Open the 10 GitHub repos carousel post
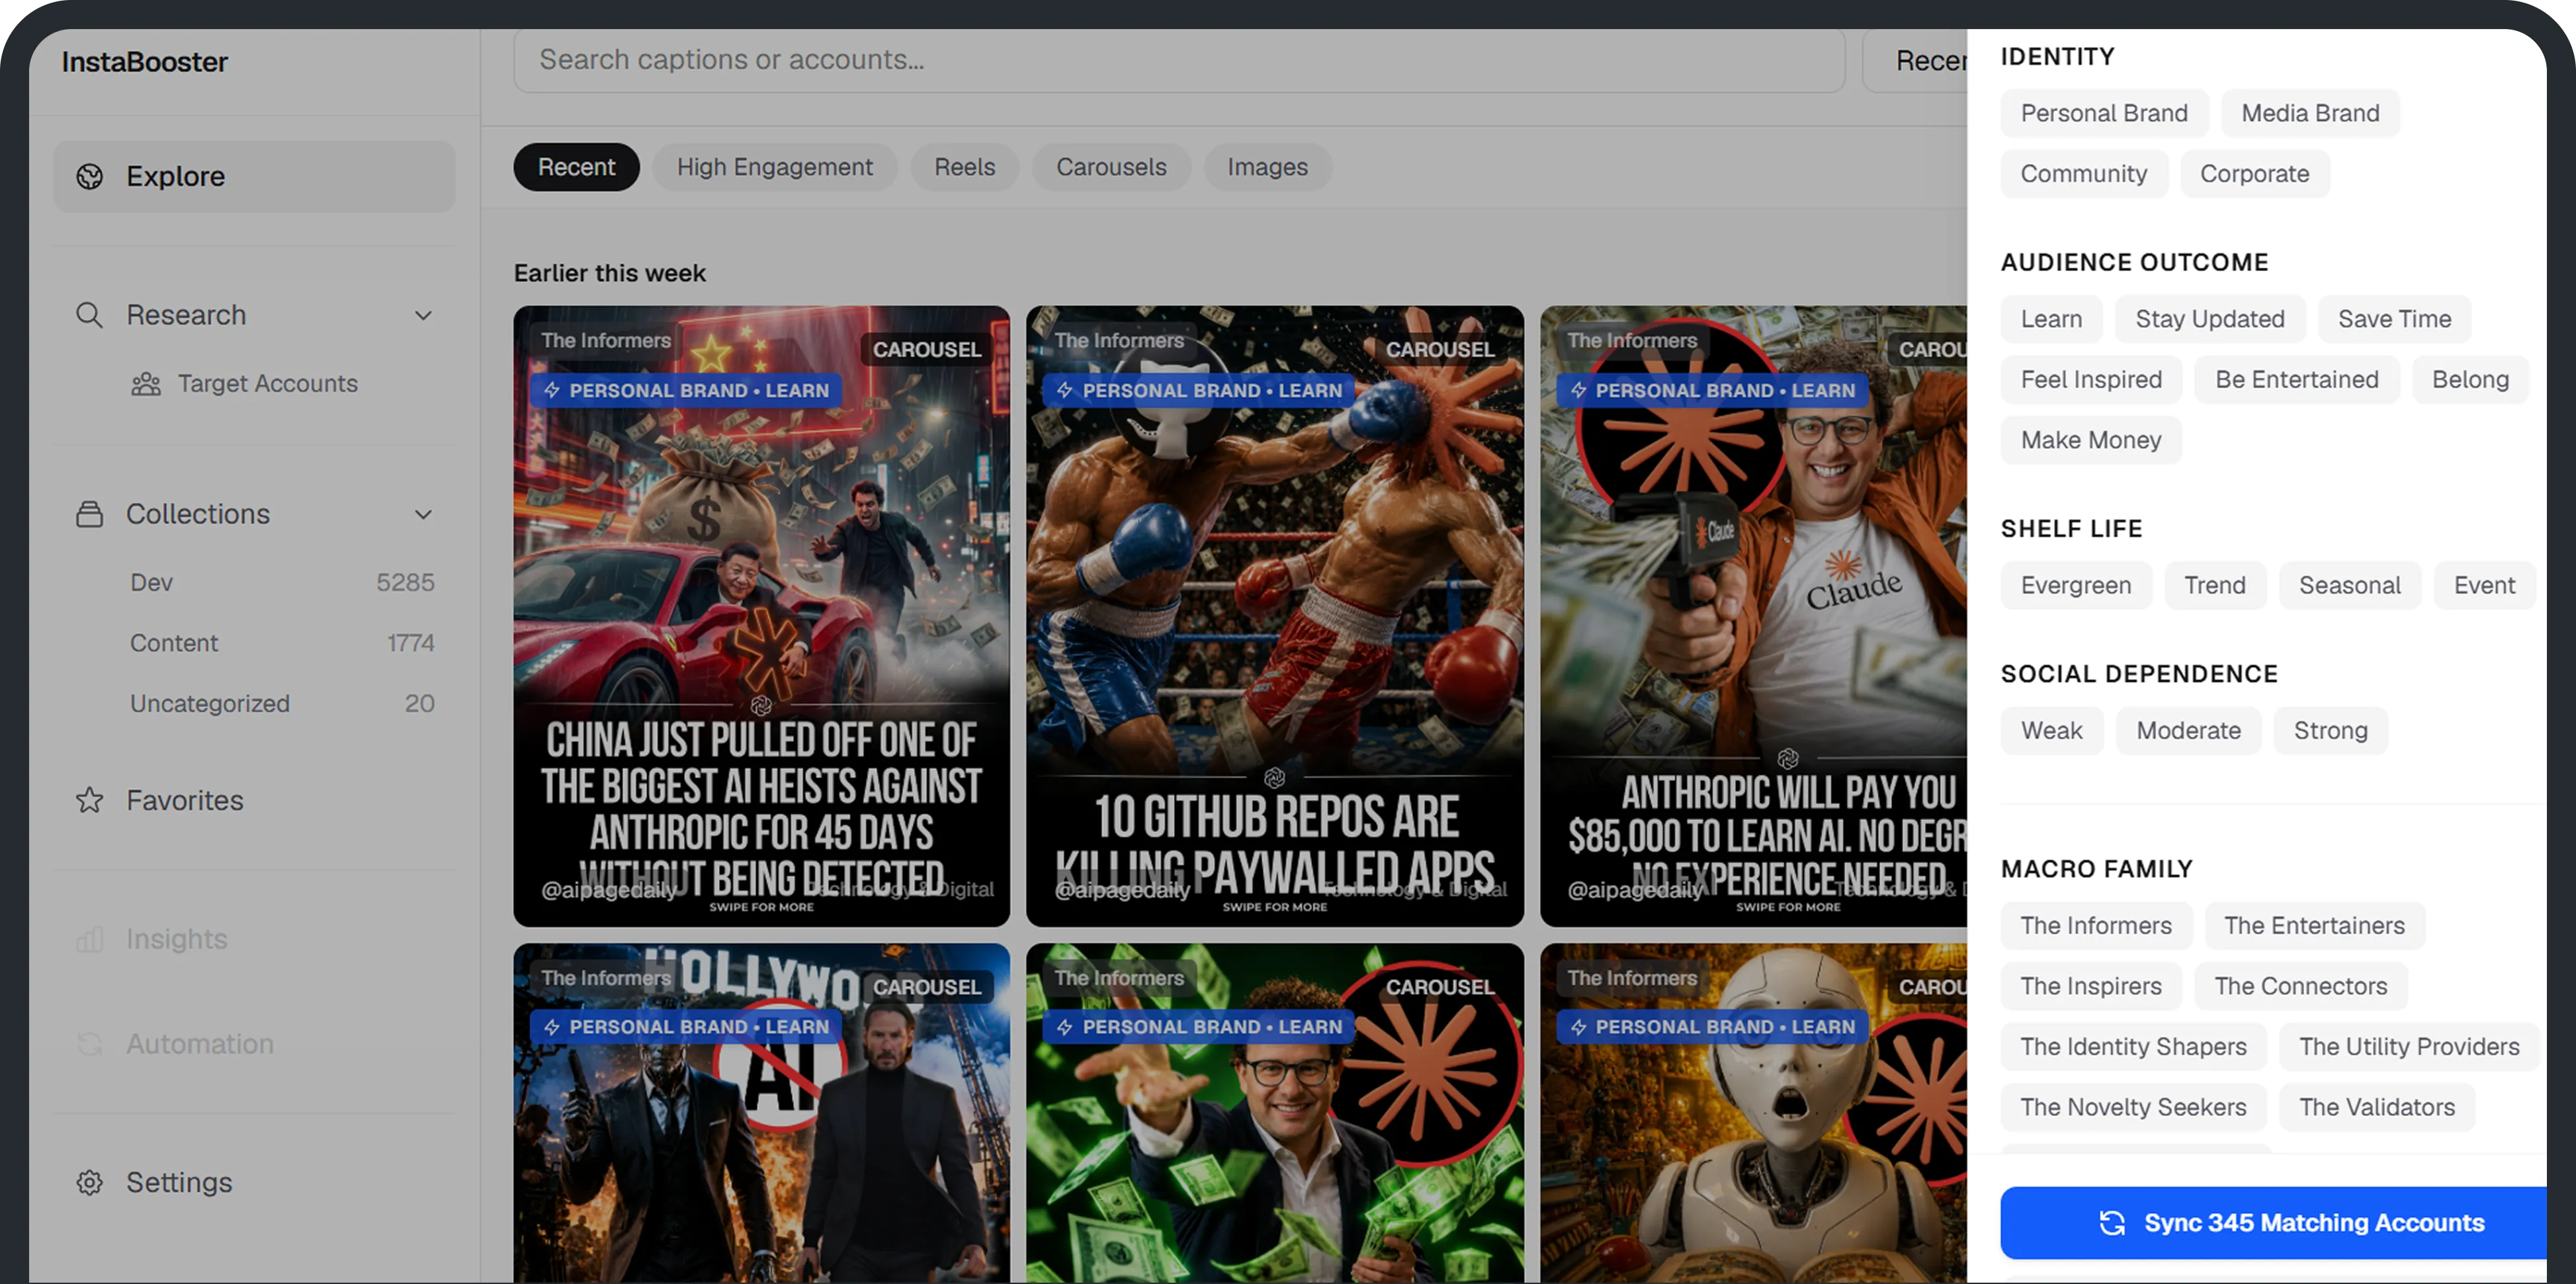 coord(1275,616)
